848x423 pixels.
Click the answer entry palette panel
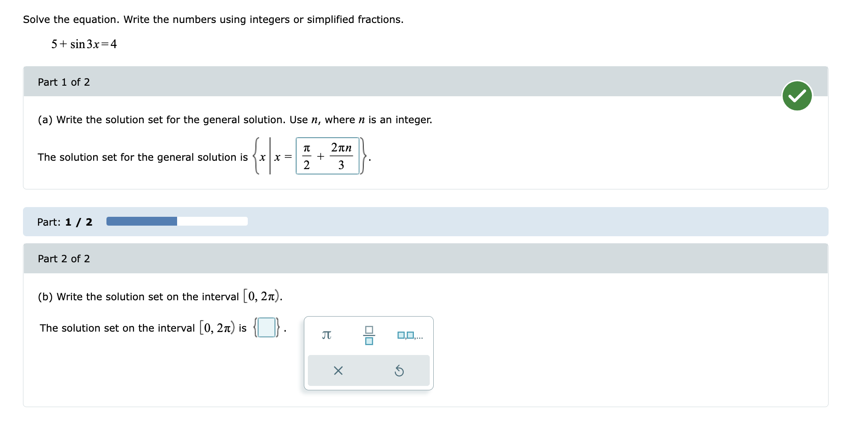click(369, 352)
